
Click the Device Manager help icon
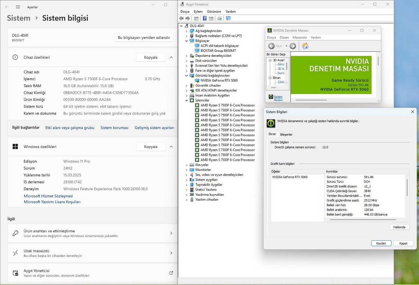(x=204, y=19)
